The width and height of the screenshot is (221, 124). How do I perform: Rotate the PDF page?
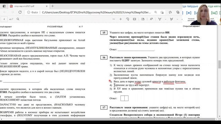(127, 19)
